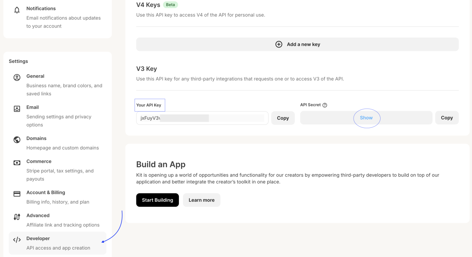The width and height of the screenshot is (472, 257).
Task: Click the General profile icon in Settings
Action: 17,77
